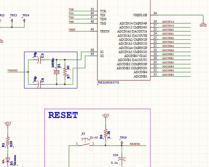Screen dimensions: 209x167
Task: Select the TMS net label
Action: click(71, 22)
